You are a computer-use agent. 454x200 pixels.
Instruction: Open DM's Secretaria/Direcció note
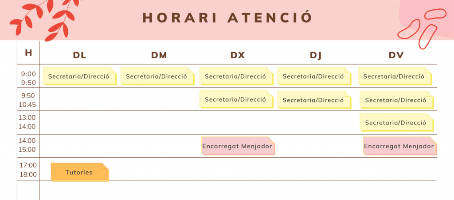click(157, 76)
